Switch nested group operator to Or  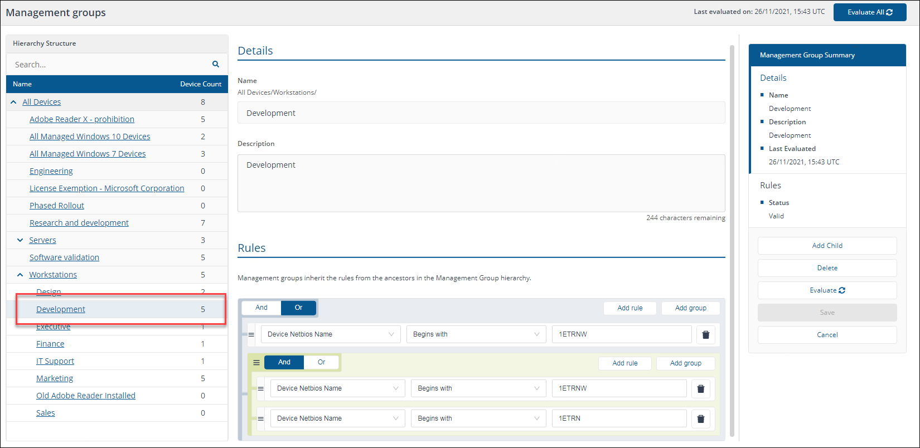pyautogui.click(x=321, y=362)
